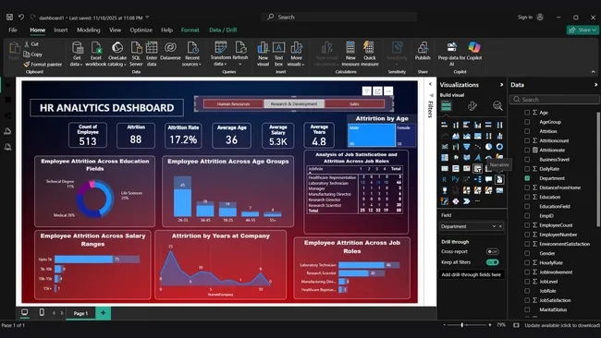This screenshot has height=338, width=601.
Task: Add a new page with plus button
Action: (104, 313)
